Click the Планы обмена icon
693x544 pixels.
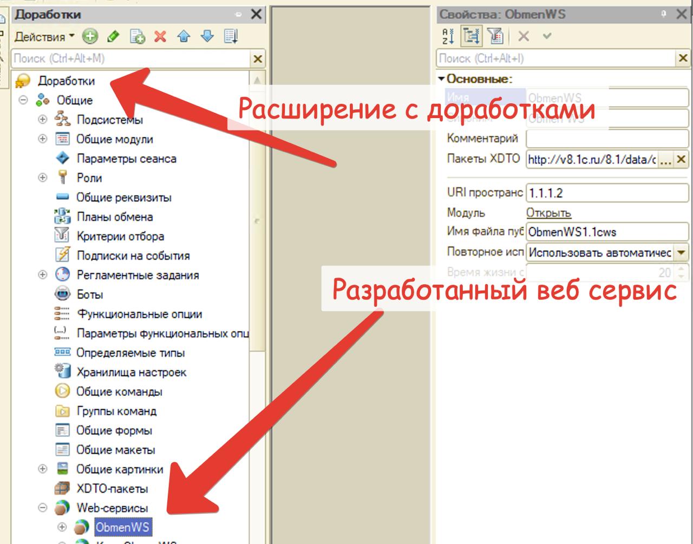[62, 217]
